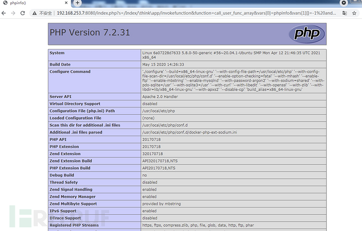Click the API320170718,NTS value
Image resolution: width=362 pixels, height=231 pixels.
click(160, 161)
